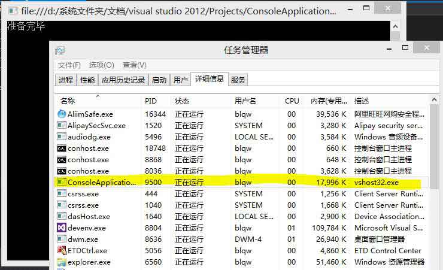Sort by the 内存(专用) column header

tap(329, 101)
